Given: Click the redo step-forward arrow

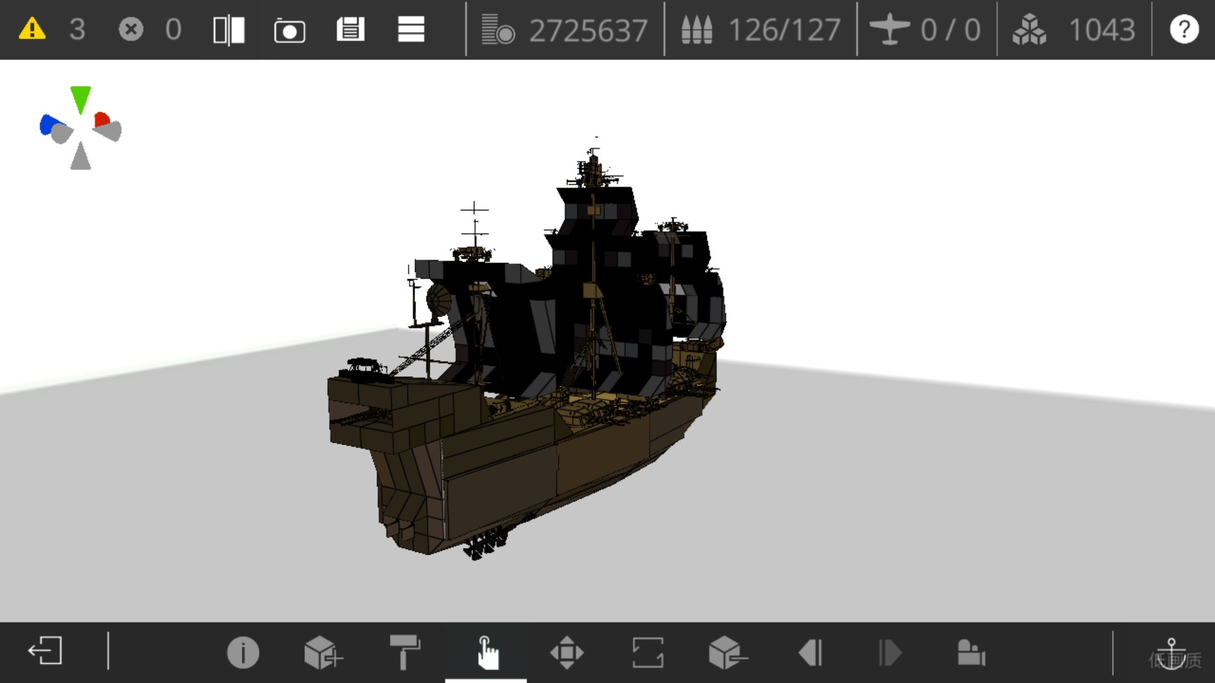Looking at the screenshot, I should point(890,652).
